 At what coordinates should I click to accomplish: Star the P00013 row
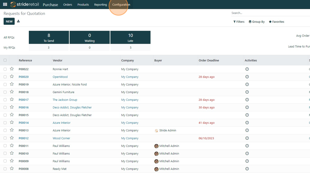pyautogui.click(x=12, y=130)
